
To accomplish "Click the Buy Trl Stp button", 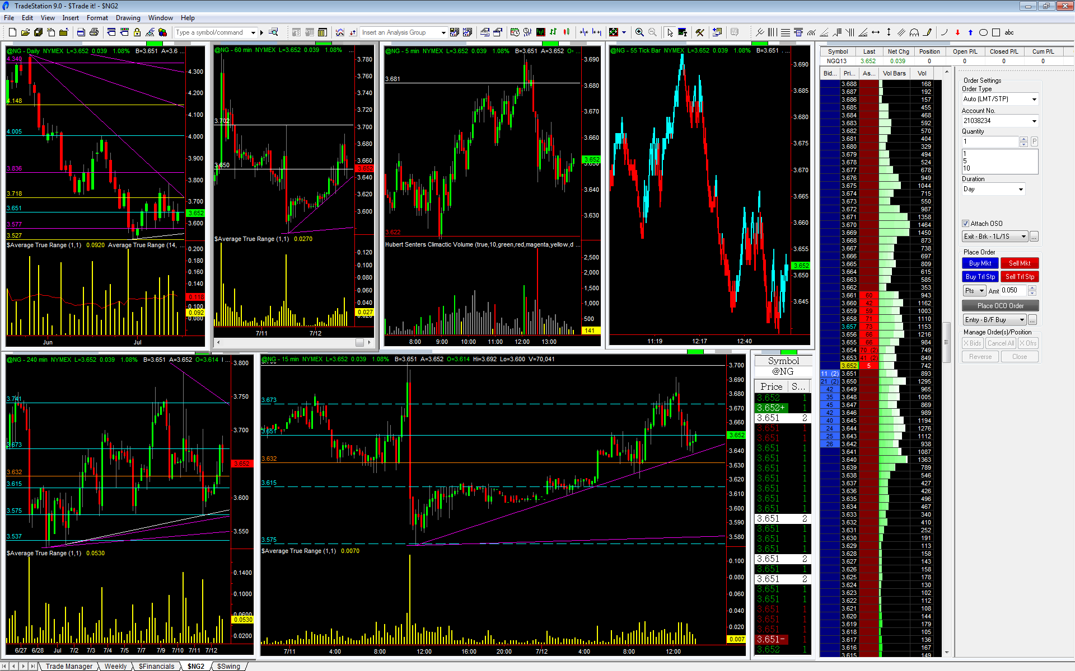I will click(x=980, y=277).
